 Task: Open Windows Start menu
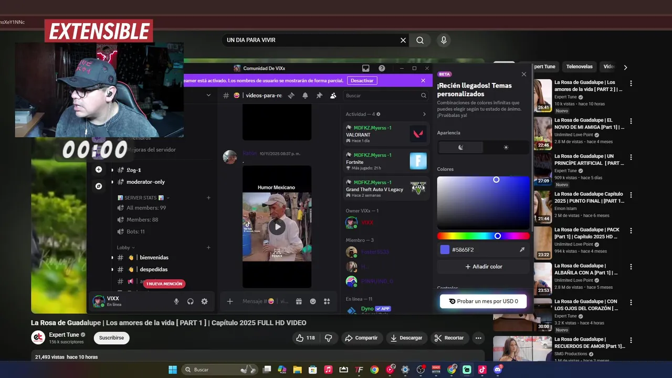[x=173, y=370]
